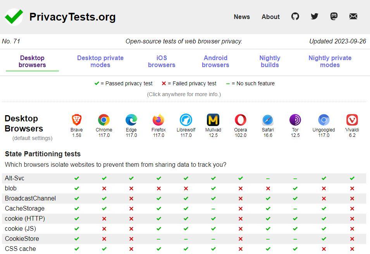
Task: Click the cookie (JS) row label
Action: pyautogui.click(x=20, y=229)
